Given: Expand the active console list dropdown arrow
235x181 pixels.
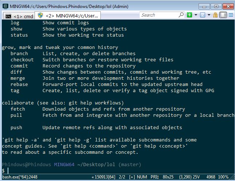Looking at the screenshot, I should (x=209, y=15).
